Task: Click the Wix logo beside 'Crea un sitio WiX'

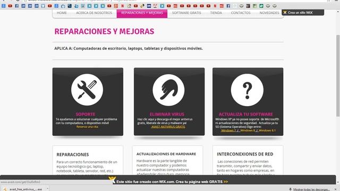Action: coord(285,13)
